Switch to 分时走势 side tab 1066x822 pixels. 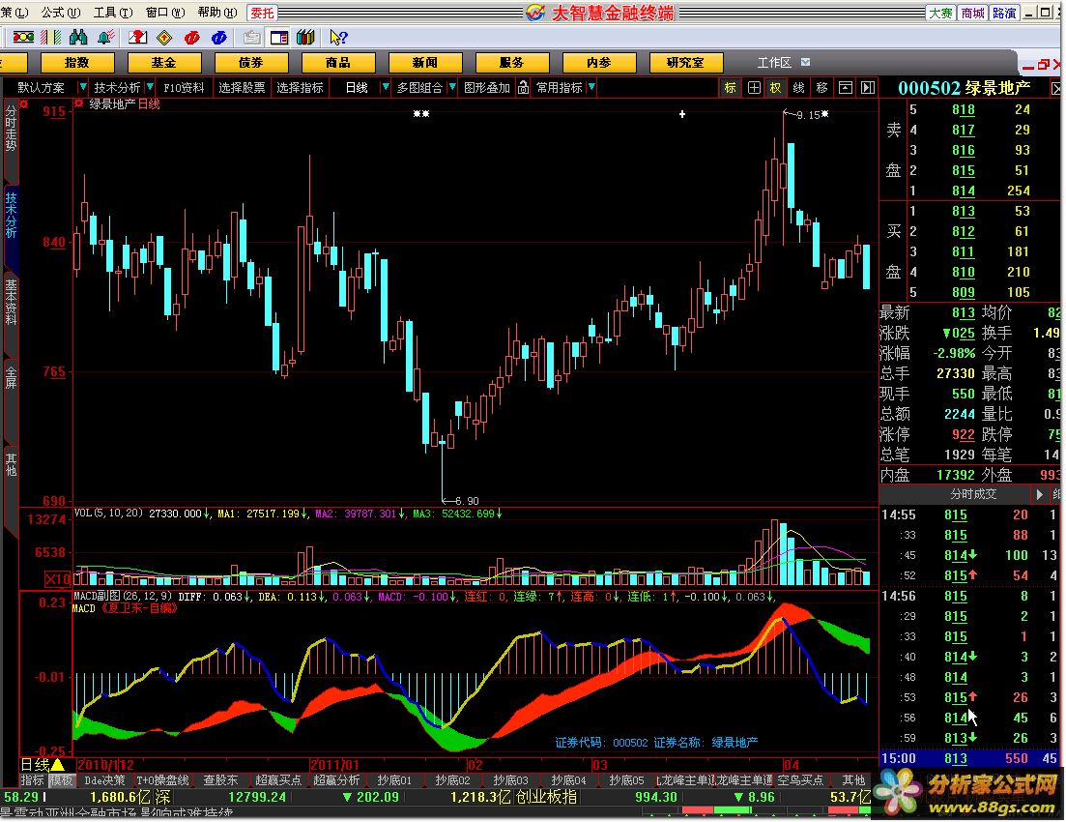point(11,128)
